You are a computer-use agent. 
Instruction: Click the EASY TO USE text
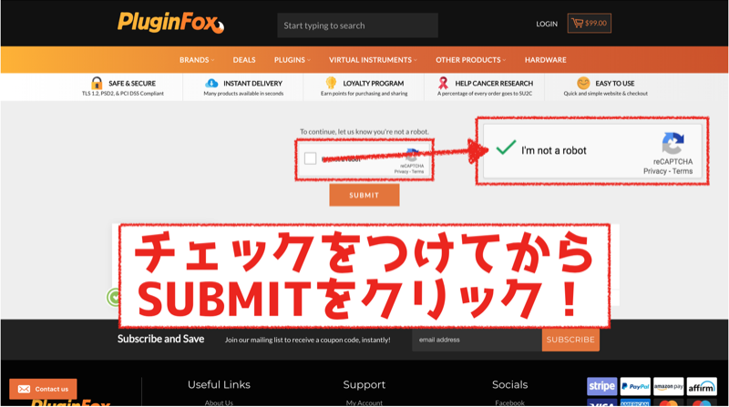[x=614, y=83]
